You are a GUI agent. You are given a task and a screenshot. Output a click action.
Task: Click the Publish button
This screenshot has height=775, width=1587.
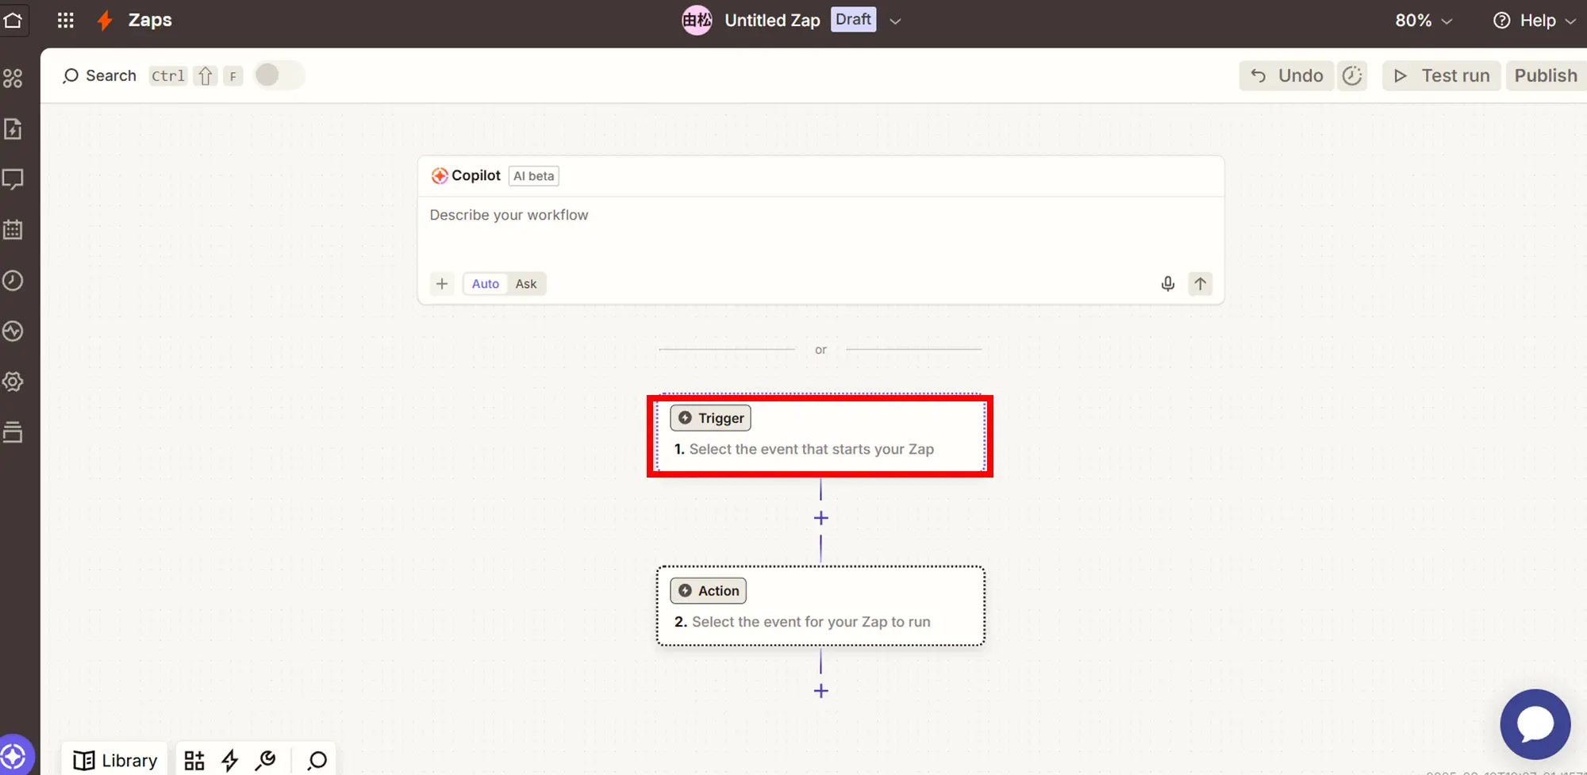click(x=1545, y=75)
